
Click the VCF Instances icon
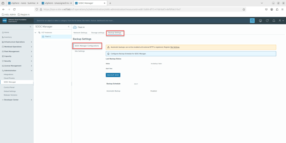coord(39,32)
